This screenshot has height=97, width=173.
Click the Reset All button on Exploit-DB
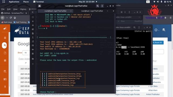(x=157, y=43)
